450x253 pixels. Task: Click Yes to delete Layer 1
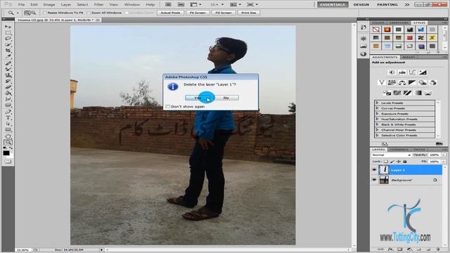coord(198,98)
